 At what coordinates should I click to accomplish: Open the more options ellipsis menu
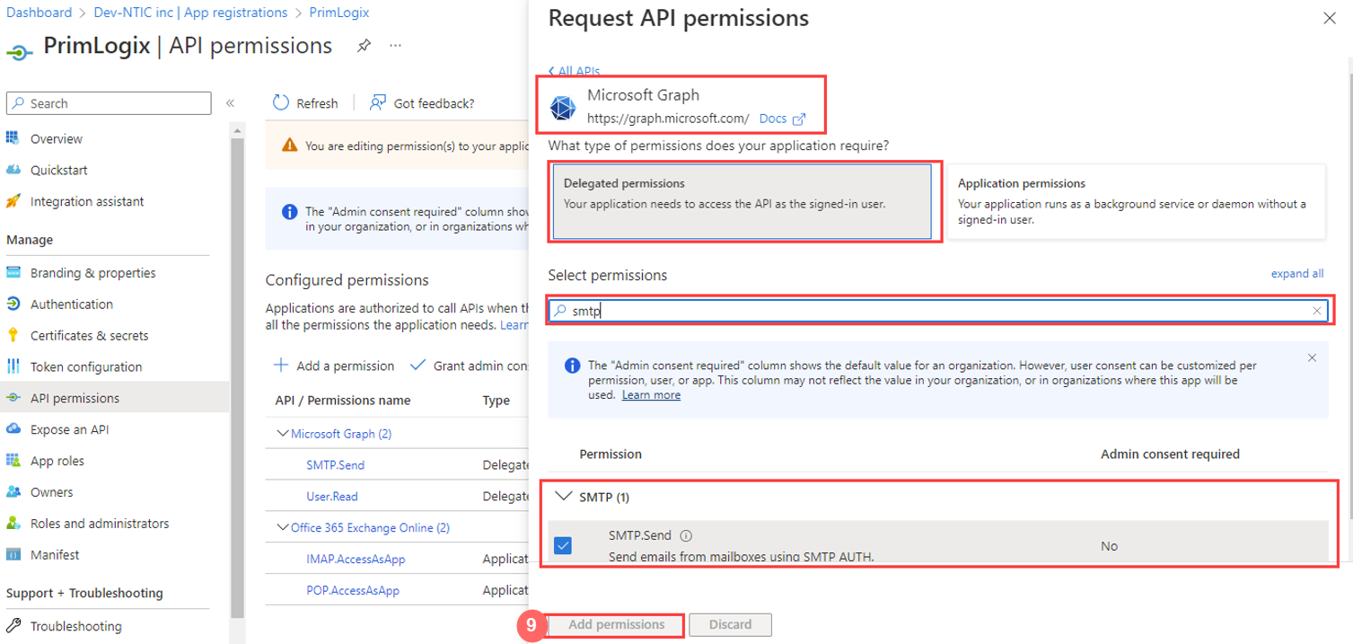[x=396, y=46]
